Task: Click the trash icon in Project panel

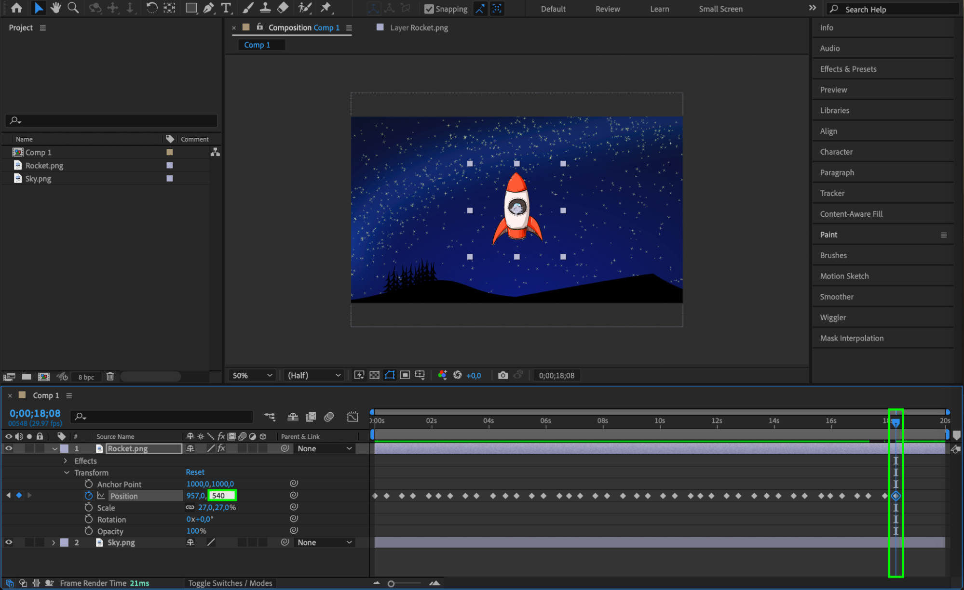Action: click(110, 377)
